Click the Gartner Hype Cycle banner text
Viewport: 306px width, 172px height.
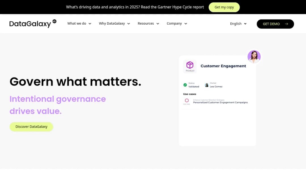pos(135,7)
